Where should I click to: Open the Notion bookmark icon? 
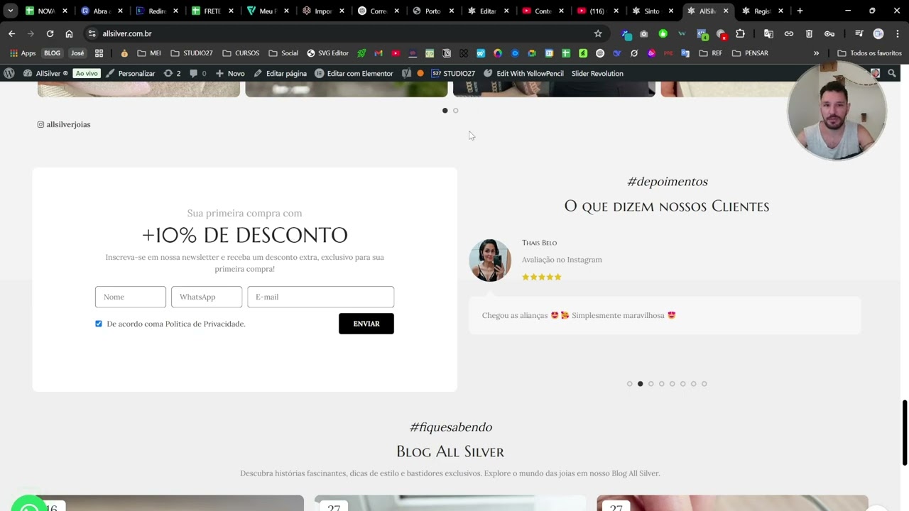(x=447, y=53)
